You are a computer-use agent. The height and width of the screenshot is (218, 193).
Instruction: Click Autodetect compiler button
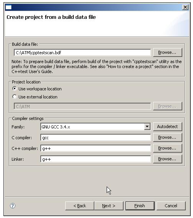167,126
